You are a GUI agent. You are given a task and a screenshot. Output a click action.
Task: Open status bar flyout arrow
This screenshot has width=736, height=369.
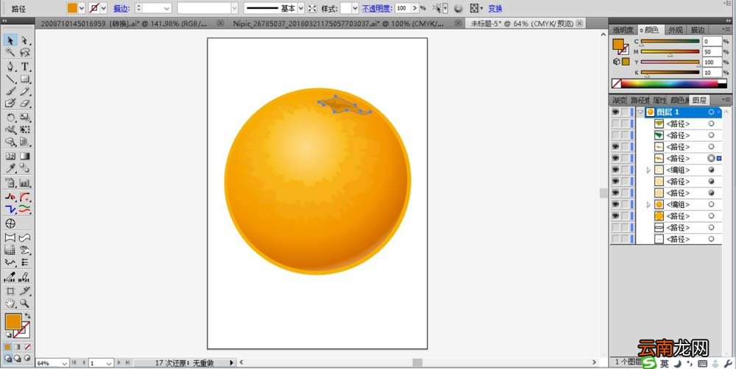(x=231, y=362)
